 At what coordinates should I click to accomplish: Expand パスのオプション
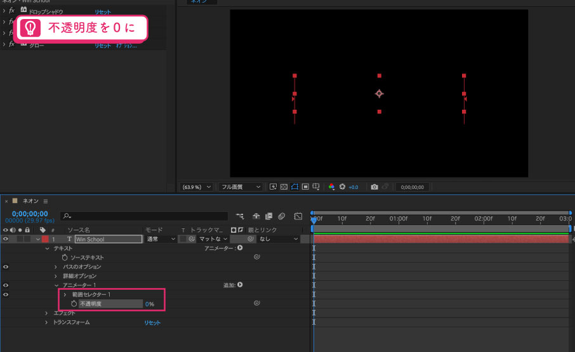pyautogui.click(x=56, y=266)
